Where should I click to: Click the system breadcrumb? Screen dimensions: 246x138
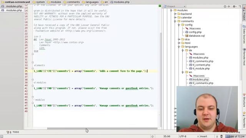coord(39,2)
